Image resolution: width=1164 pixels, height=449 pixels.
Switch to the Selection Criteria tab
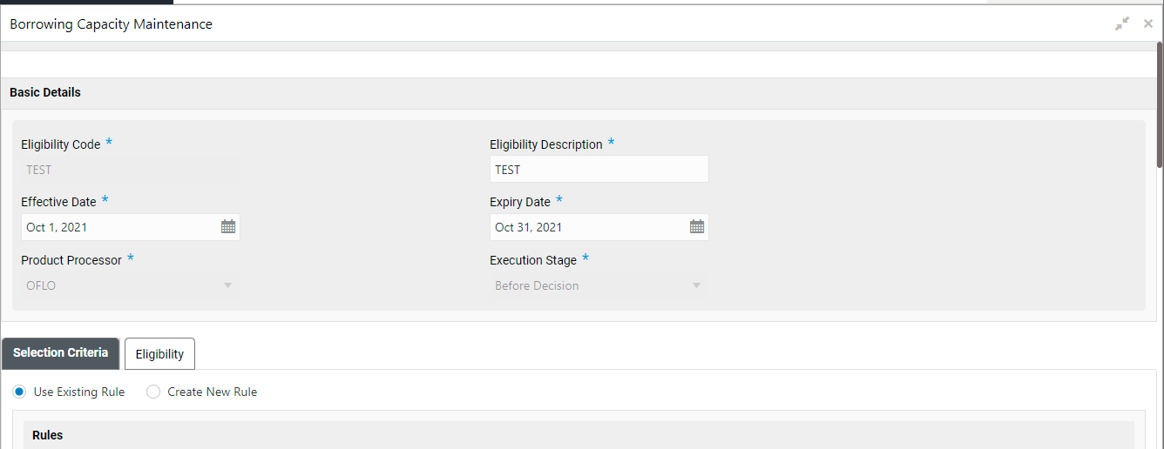coord(61,353)
